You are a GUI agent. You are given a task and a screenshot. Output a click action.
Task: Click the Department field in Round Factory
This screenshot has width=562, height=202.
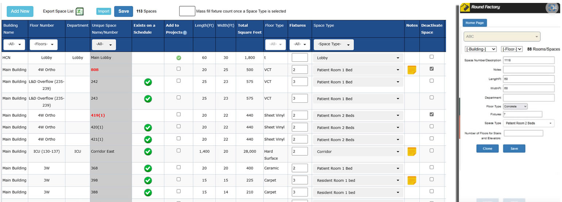coord(529,97)
